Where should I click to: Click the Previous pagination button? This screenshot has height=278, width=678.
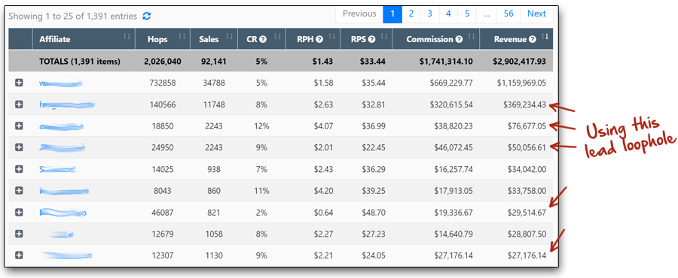pyautogui.click(x=359, y=14)
